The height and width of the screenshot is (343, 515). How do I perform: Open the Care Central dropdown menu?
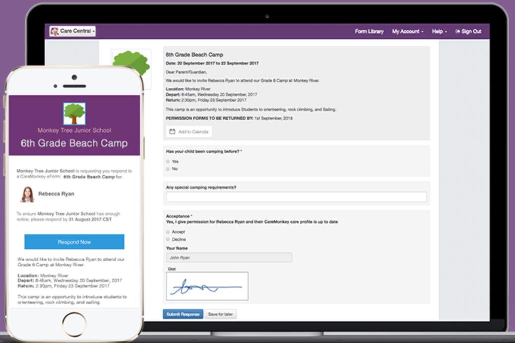click(x=72, y=31)
